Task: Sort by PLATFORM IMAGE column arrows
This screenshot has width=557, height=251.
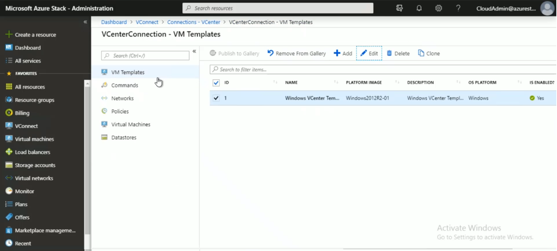Action: [397, 82]
